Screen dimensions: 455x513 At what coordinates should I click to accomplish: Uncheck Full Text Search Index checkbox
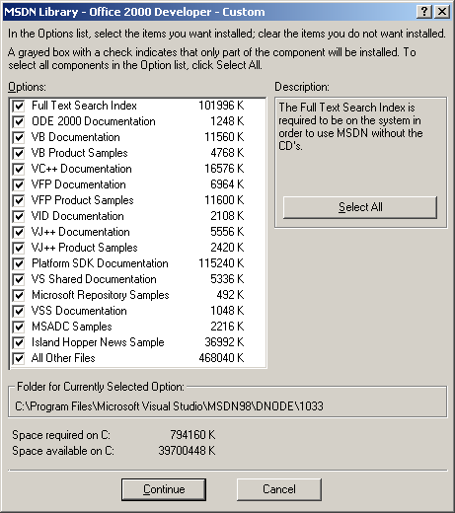click(19, 106)
